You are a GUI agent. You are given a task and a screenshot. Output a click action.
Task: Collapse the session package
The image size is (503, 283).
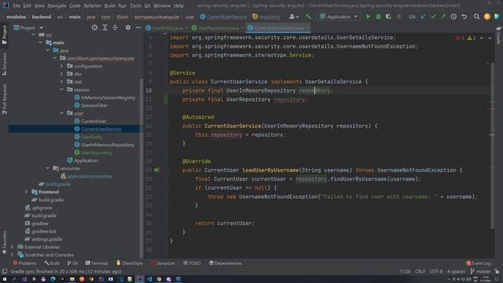[x=61, y=90]
